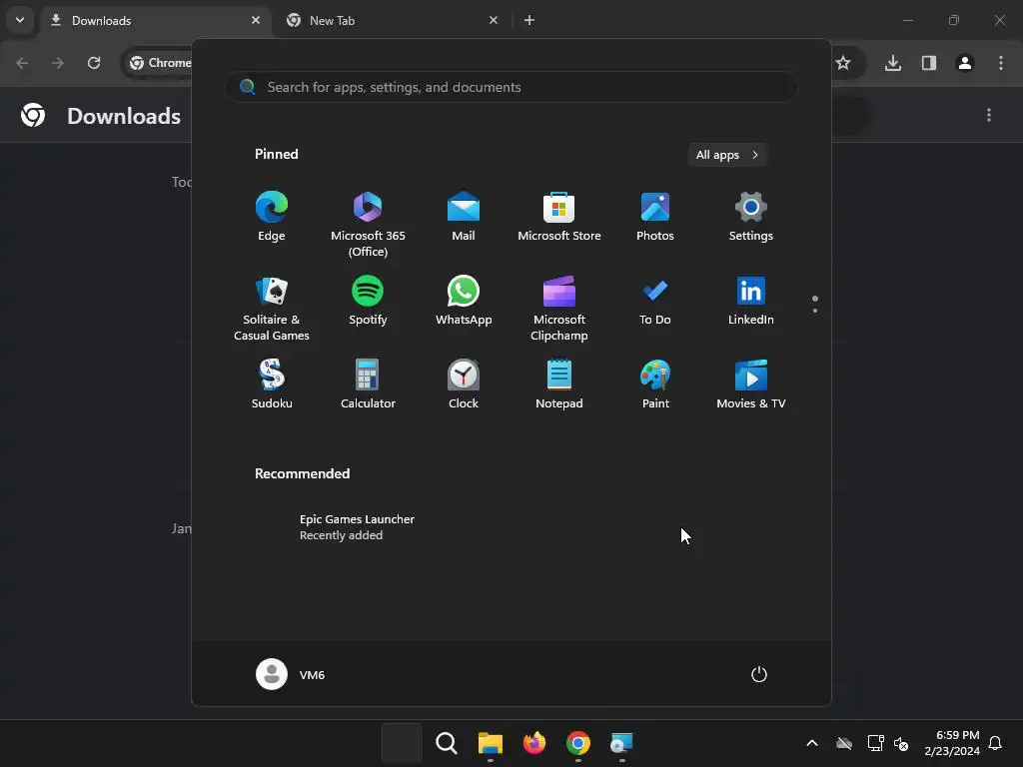Open Microsoft Clipchamp
Viewport: 1023px width, 767px height.
pos(559,307)
